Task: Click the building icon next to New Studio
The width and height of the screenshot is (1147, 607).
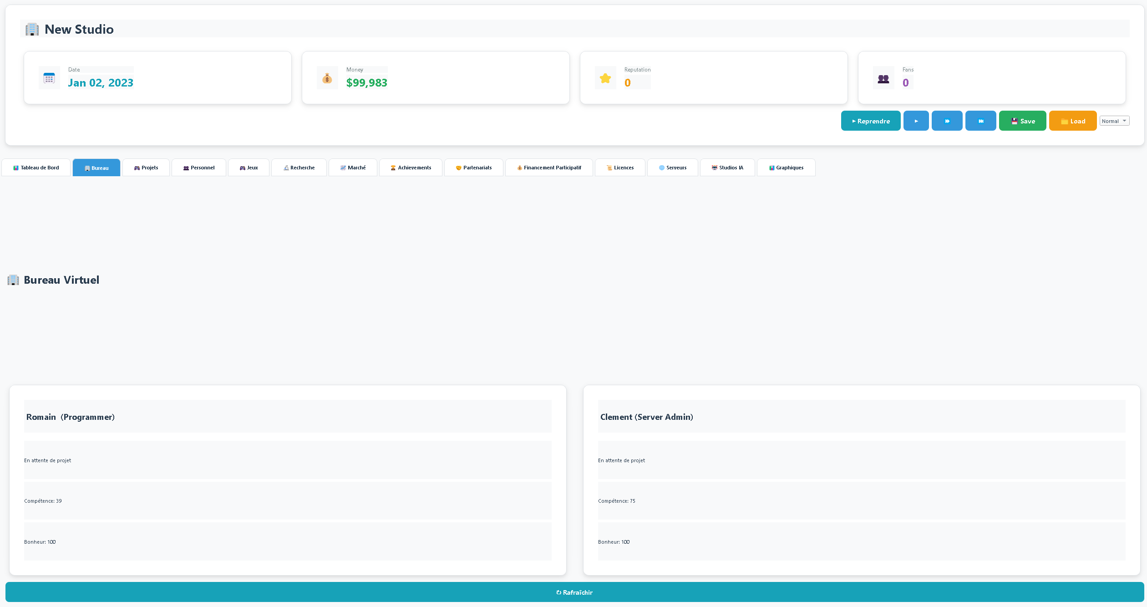Action: coord(31,29)
